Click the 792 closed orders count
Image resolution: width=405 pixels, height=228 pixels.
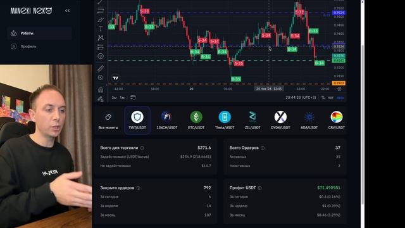click(207, 187)
